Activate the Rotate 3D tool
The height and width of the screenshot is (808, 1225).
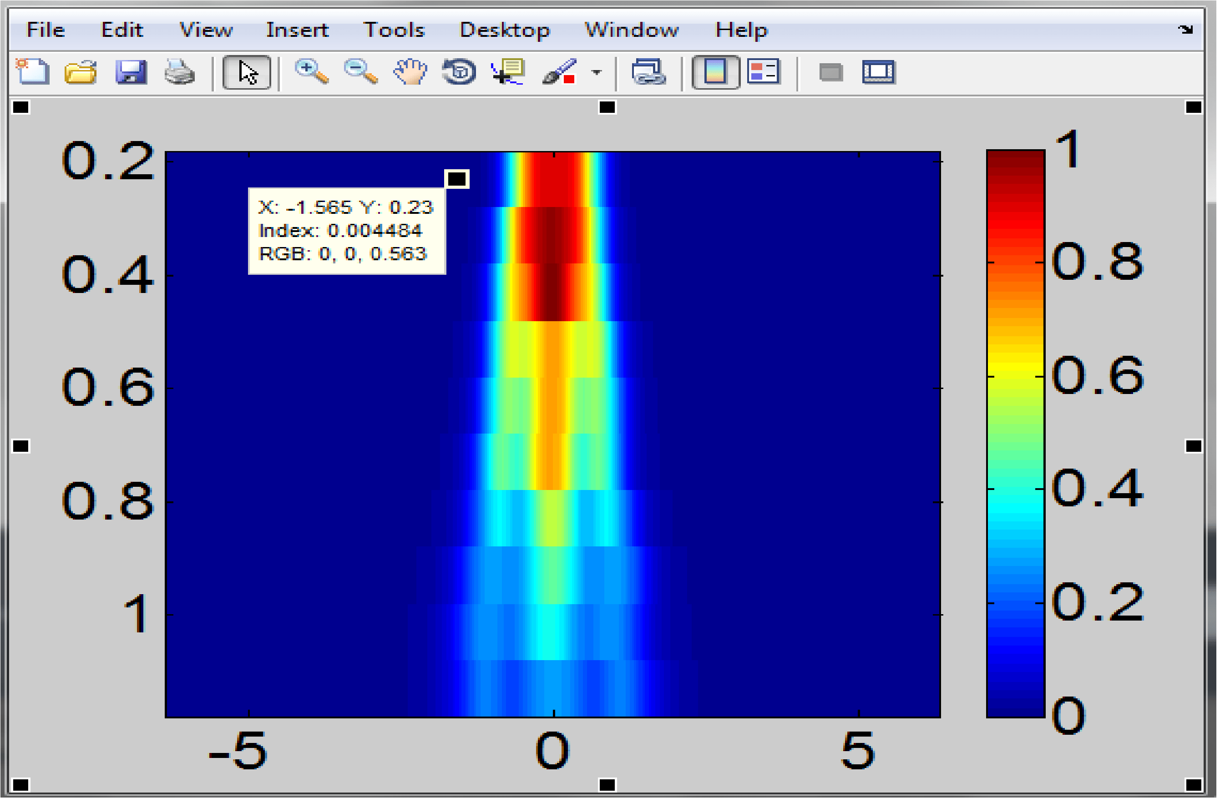(x=459, y=72)
